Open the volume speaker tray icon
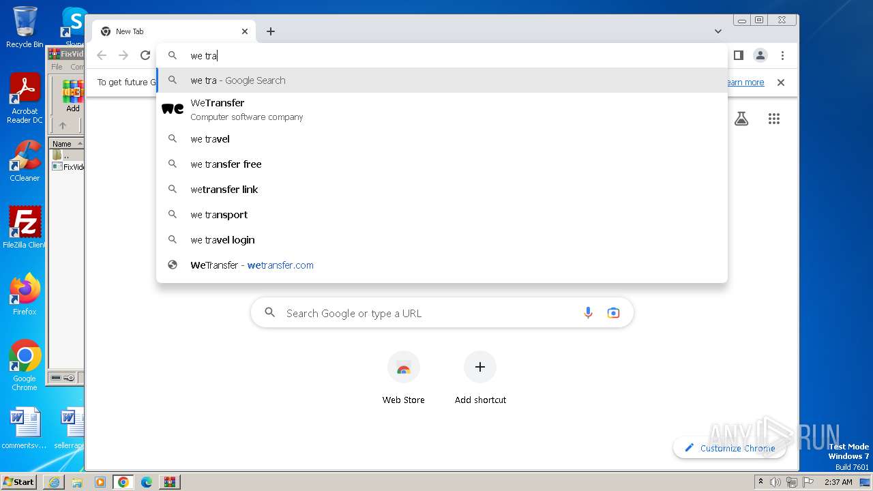Image resolution: width=873 pixels, height=491 pixels. [775, 482]
